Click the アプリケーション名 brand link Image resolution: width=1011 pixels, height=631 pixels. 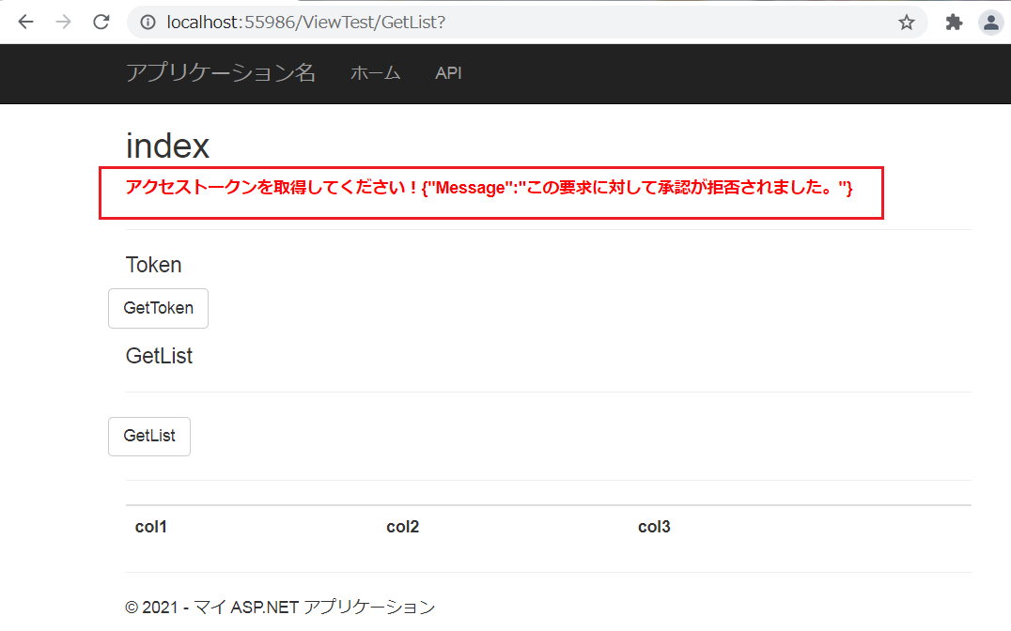point(220,73)
